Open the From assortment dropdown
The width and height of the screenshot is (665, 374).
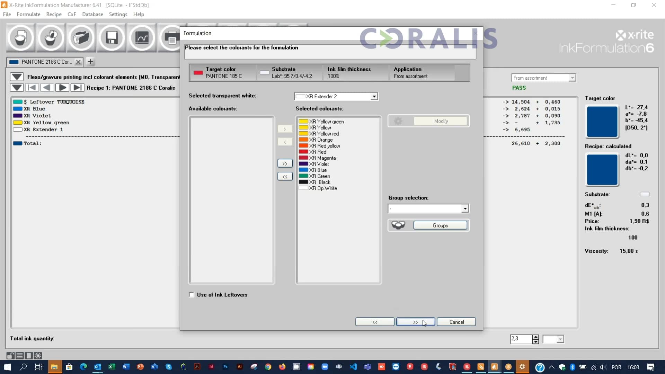[x=572, y=78]
